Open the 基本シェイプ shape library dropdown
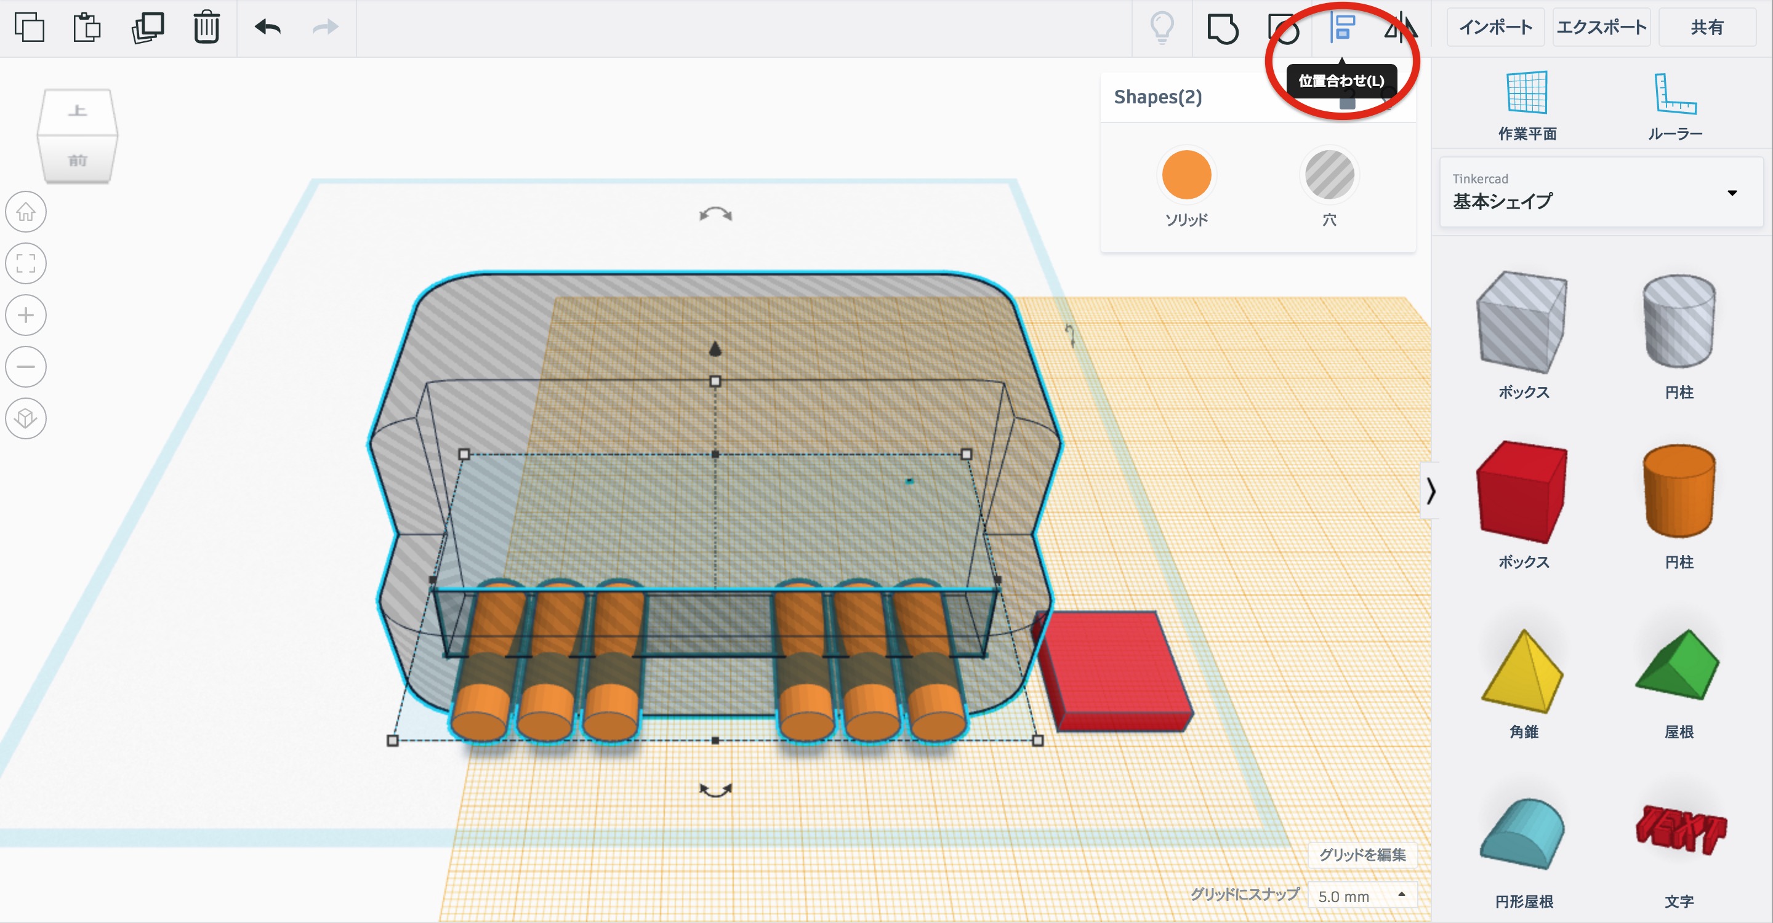 coord(1600,193)
